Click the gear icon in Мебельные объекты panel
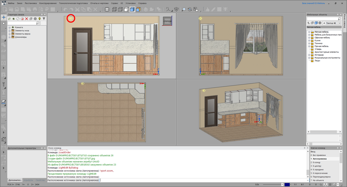Viewport: 347px width, 187px height. pos(320,23)
